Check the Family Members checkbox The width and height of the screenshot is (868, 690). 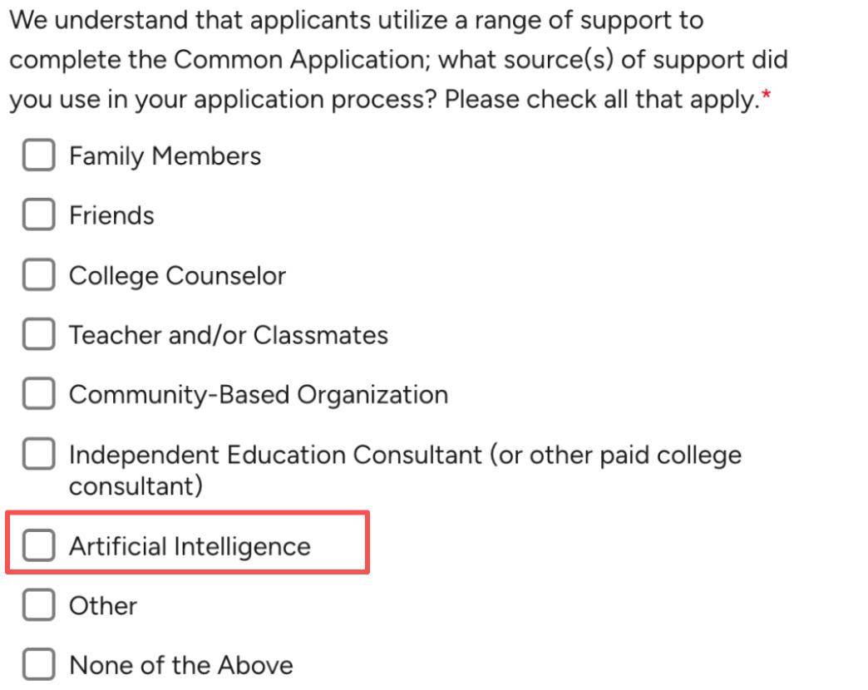click(x=39, y=155)
